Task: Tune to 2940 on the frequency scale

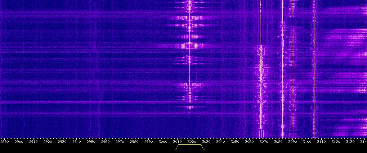Action: click(76, 142)
